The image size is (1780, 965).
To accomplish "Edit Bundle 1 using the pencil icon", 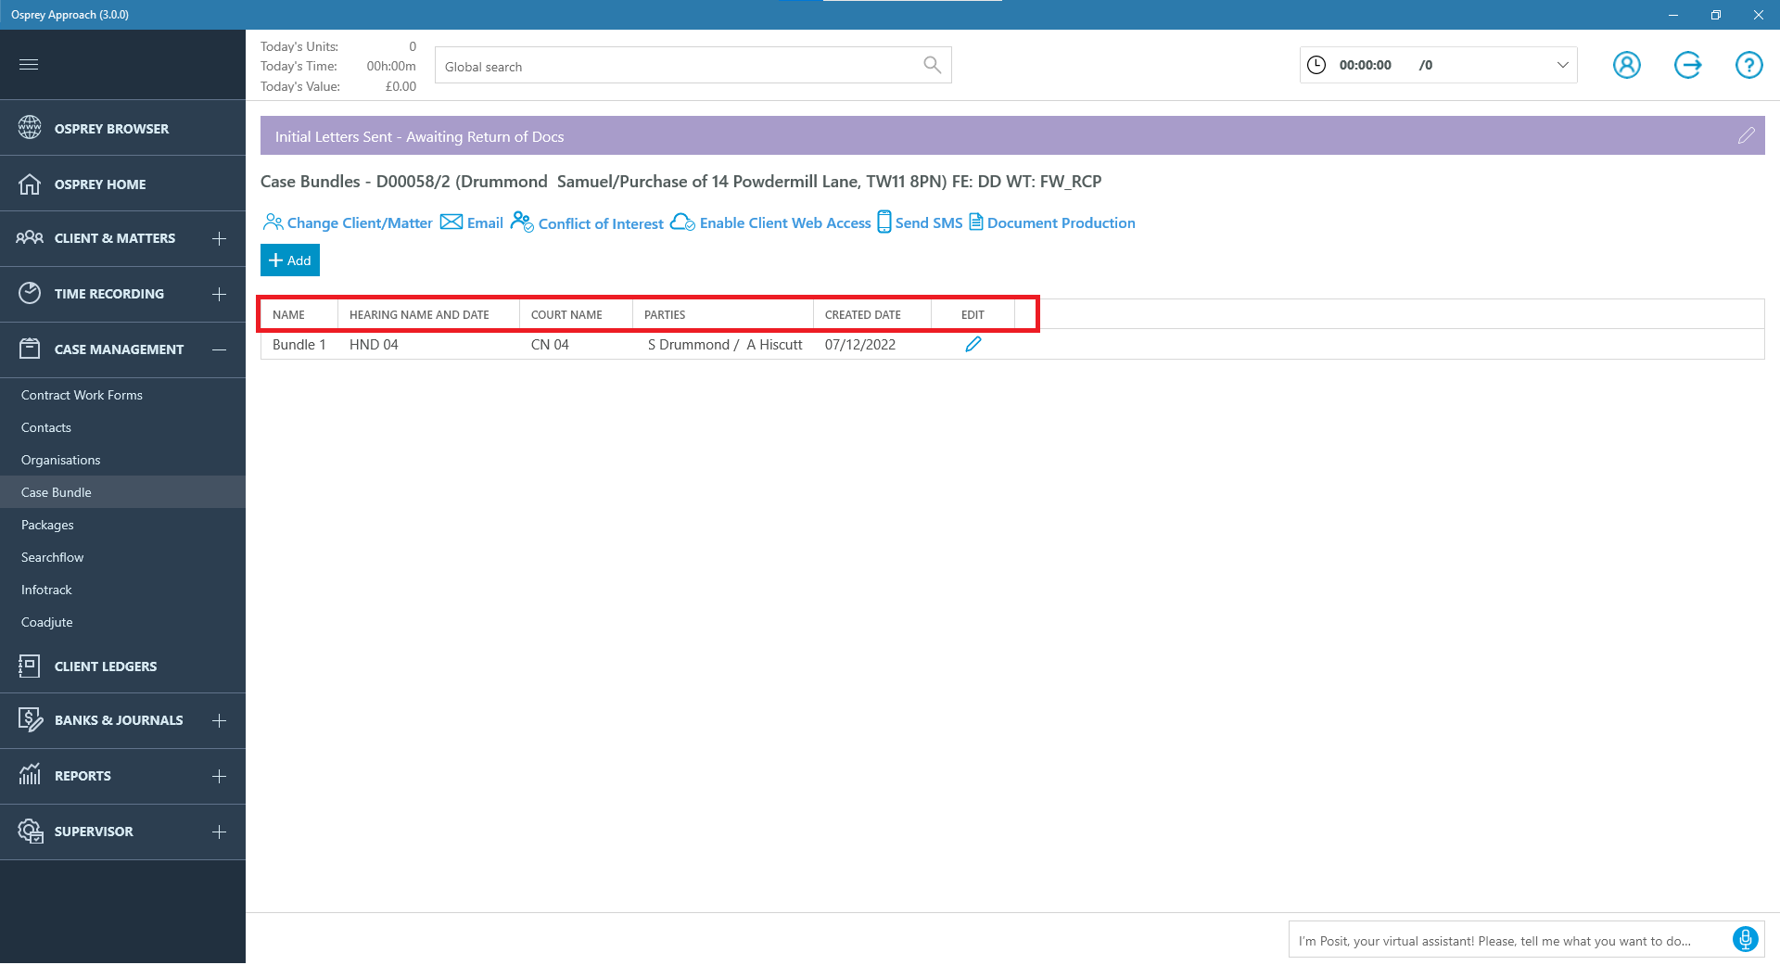I will [973, 344].
